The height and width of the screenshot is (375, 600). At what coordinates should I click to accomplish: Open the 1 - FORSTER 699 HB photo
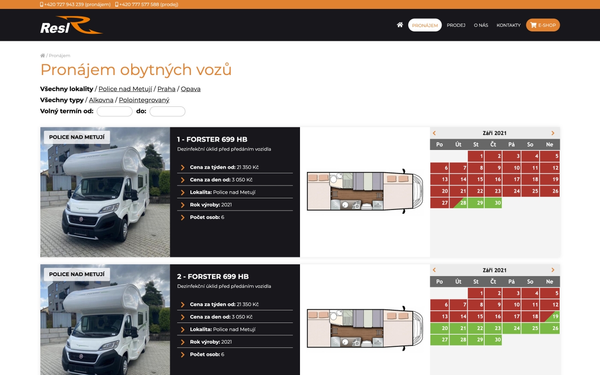click(105, 192)
